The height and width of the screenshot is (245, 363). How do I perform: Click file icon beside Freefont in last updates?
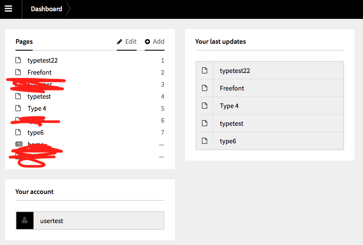tap(204, 88)
